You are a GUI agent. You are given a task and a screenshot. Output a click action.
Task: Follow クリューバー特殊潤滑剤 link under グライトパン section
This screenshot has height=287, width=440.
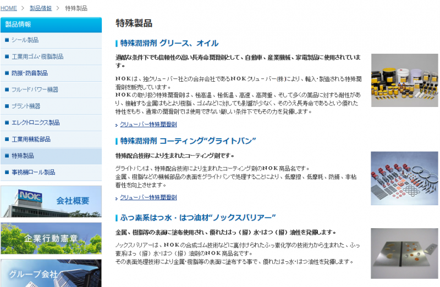pos(148,198)
